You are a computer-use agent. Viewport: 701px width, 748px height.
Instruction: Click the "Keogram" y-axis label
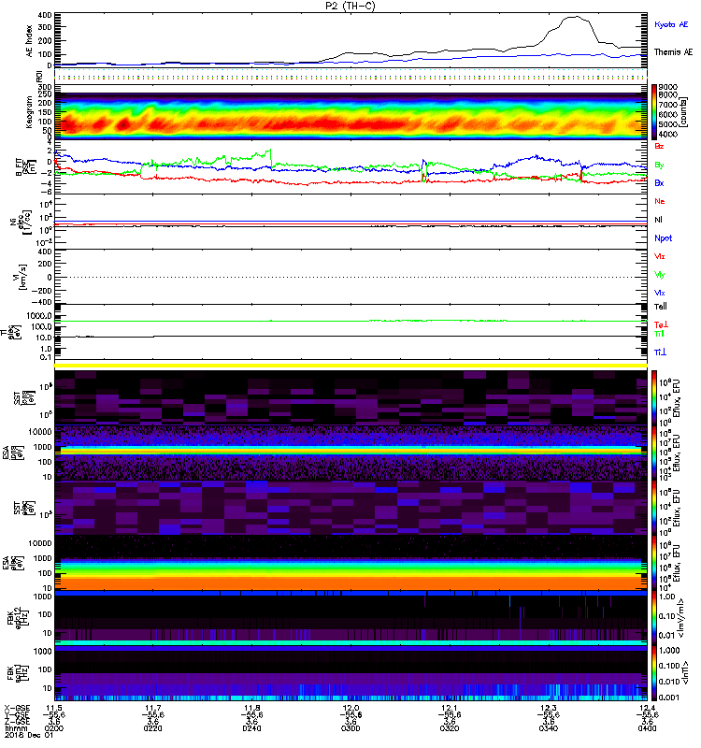click(x=30, y=111)
